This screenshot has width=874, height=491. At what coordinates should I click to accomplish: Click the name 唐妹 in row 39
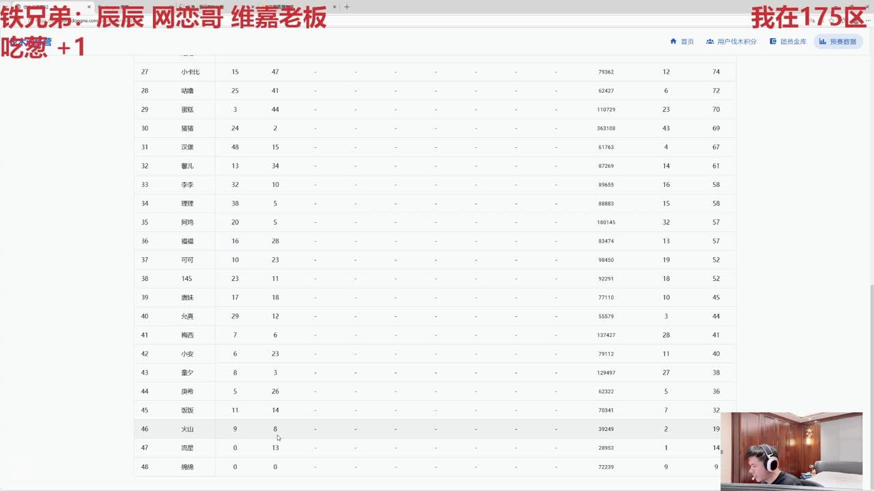point(187,297)
